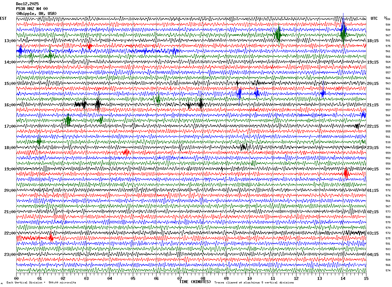Click the TIME (MINUTES) axis title
Viewport: 392px width, 287px height.
tap(195, 282)
